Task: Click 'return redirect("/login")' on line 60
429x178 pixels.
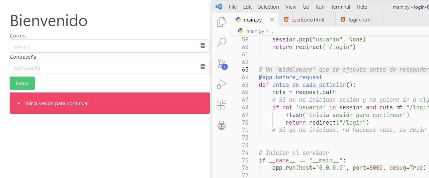Action: [x=314, y=47]
